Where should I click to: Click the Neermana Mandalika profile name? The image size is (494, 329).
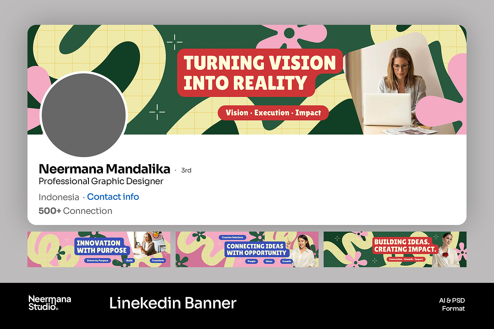104,169
